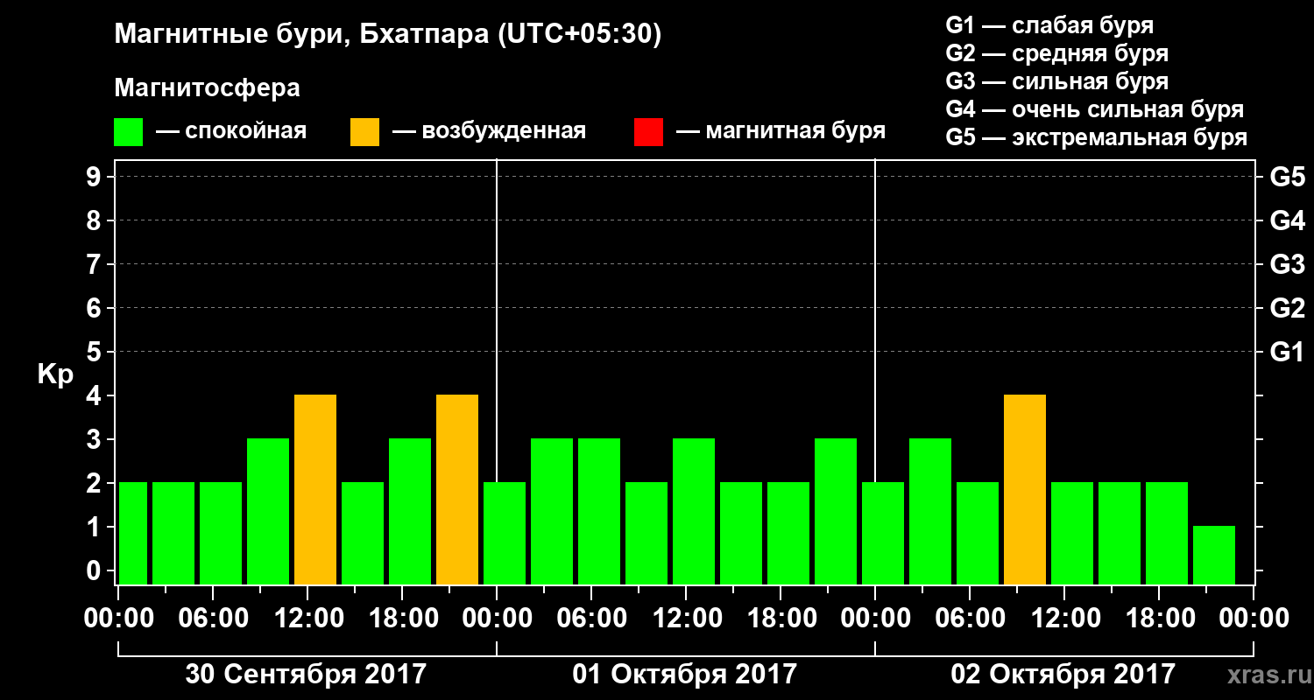Click the '30 Сентября 2017' date label
Image resolution: width=1314 pixels, height=700 pixels.
[x=306, y=674]
